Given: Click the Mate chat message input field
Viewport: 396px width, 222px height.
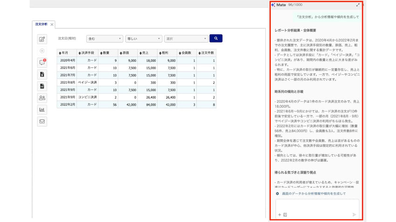Looking at the screenshot, I should (317, 206).
